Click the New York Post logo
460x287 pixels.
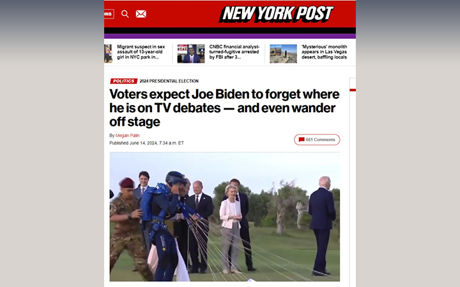[277, 14]
